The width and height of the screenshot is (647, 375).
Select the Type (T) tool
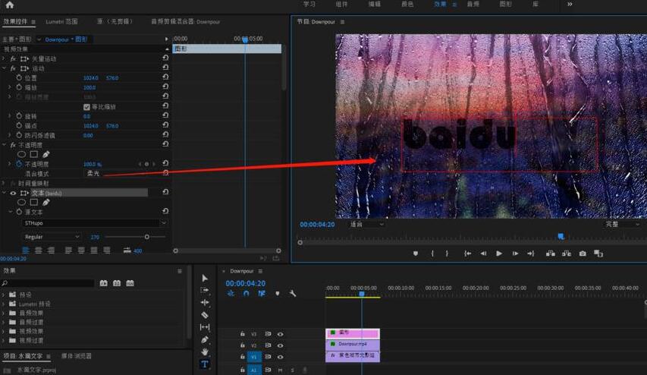click(205, 364)
